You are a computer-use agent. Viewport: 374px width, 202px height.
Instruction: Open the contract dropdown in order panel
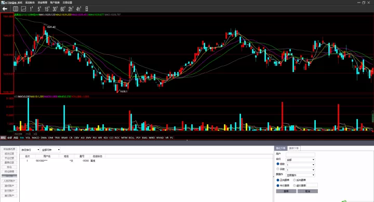pyautogui.click(x=300, y=160)
